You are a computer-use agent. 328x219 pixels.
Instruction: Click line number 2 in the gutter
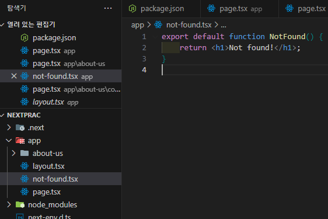pos(144,48)
